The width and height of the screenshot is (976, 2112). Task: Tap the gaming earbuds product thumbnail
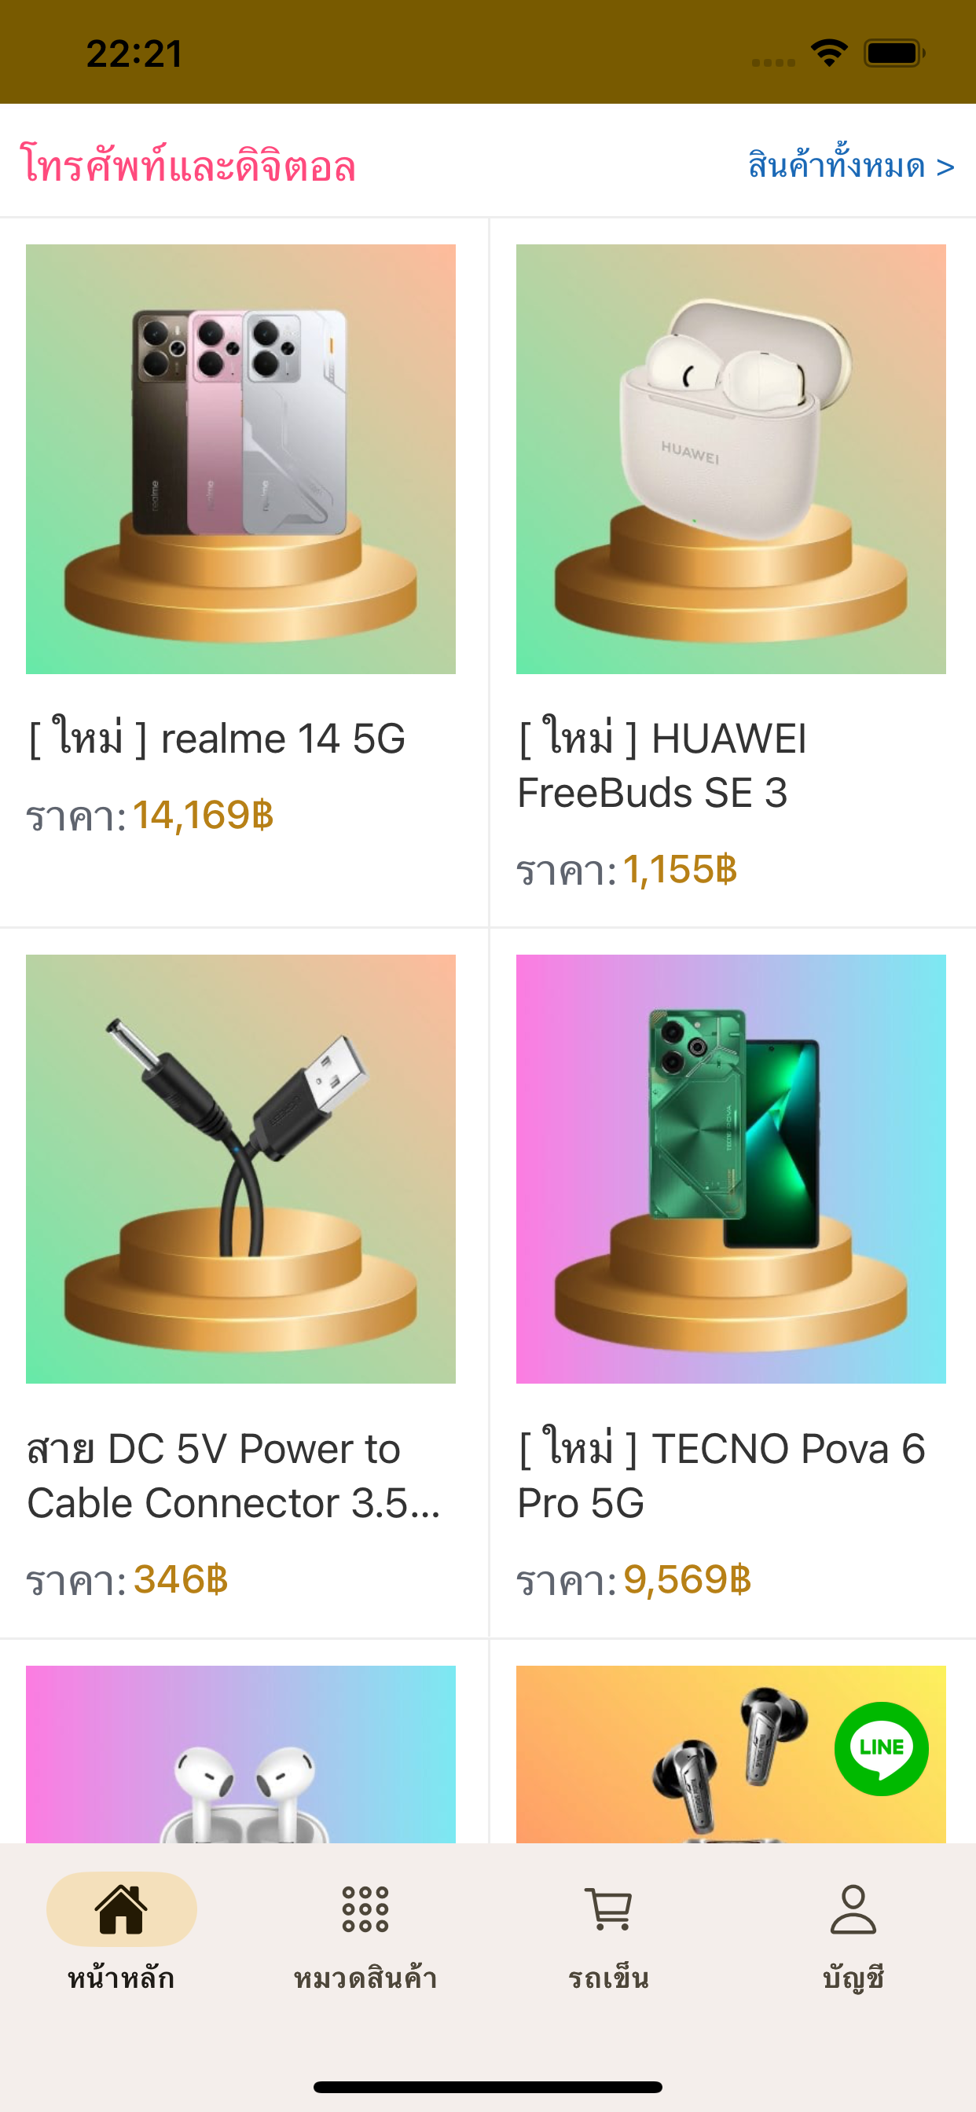(x=731, y=1754)
